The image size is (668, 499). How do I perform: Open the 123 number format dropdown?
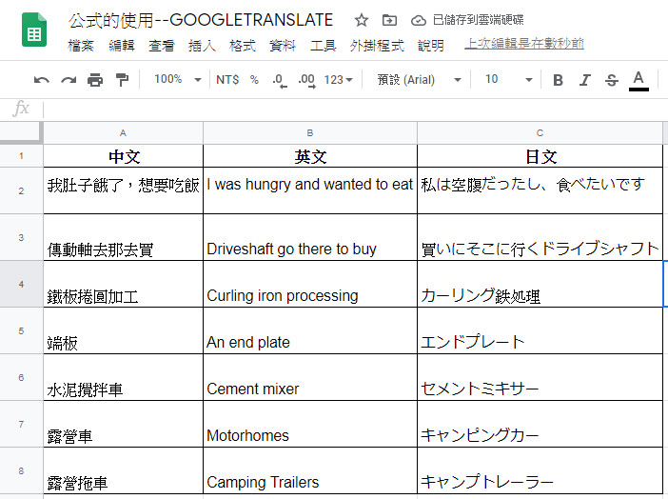coord(338,80)
